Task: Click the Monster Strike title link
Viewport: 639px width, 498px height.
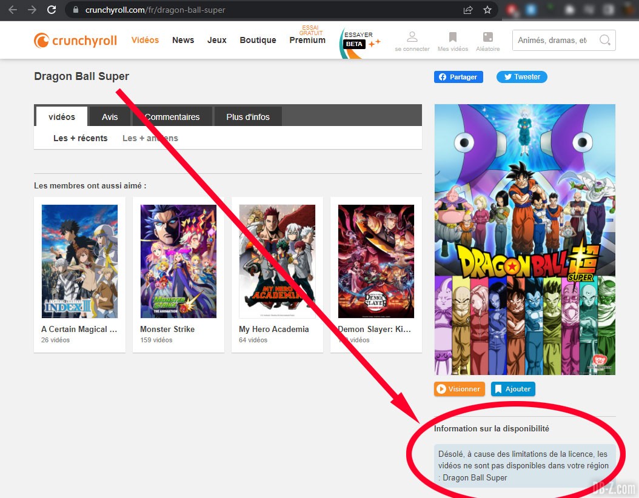Action: pyautogui.click(x=167, y=329)
